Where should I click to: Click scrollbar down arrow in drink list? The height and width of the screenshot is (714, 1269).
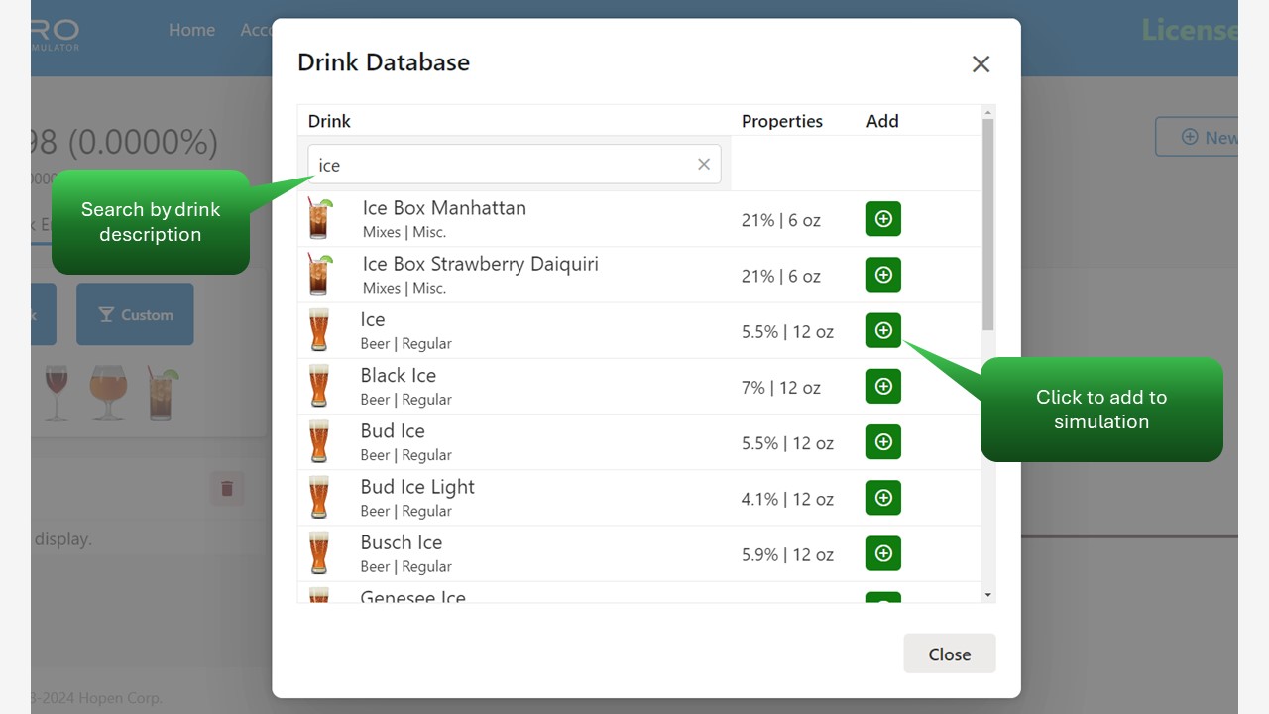(x=987, y=595)
